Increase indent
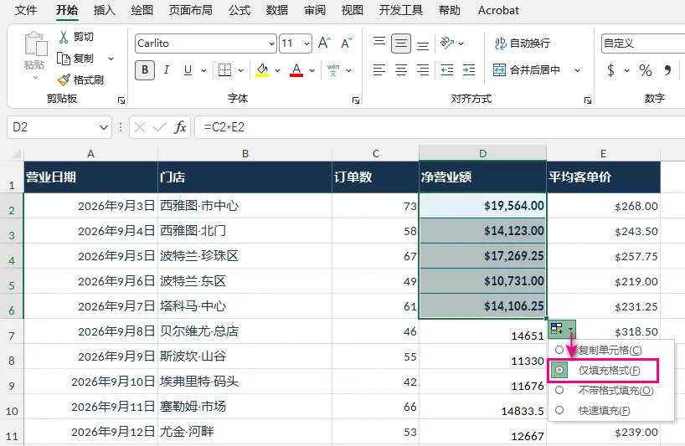Viewport: 685px width, 446px height. (469, 70)
